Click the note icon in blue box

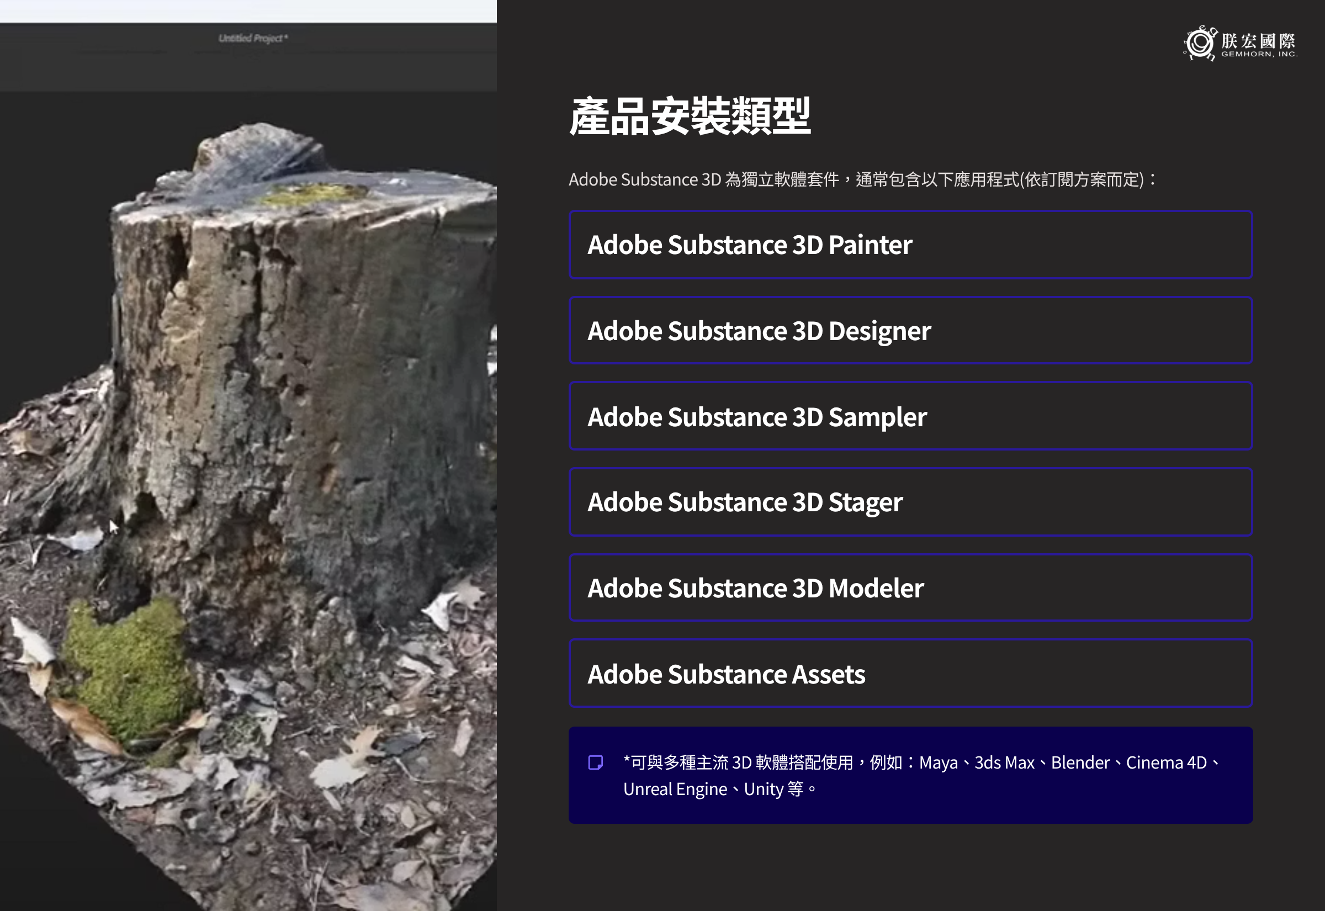595,762
